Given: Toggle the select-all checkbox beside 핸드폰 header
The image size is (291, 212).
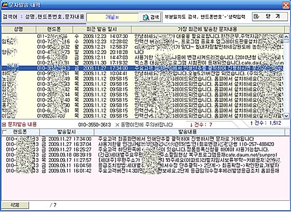Looking at the screenshot, I should (x=4, y=132).
